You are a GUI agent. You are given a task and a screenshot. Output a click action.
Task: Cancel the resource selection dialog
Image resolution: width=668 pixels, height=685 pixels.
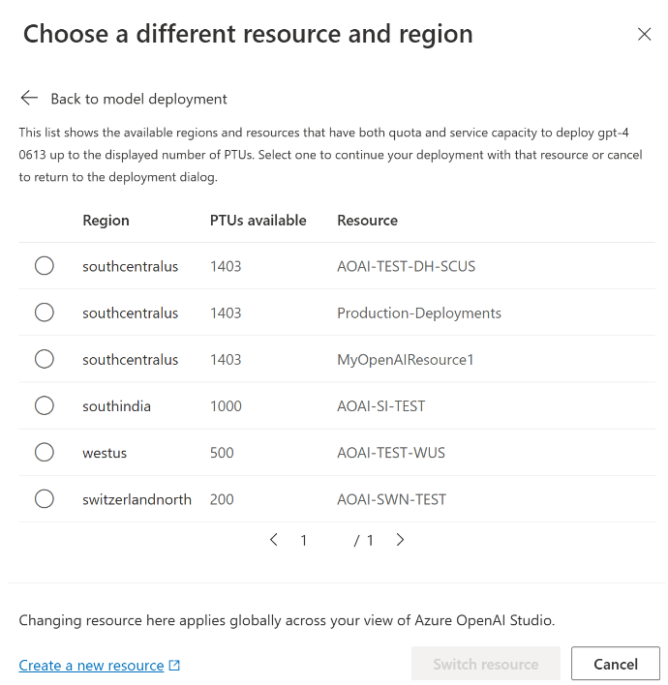[615, 664]
